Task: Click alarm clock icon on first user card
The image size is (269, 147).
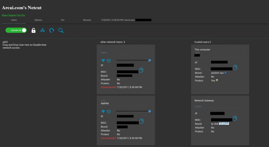Action: click(109, 61)
